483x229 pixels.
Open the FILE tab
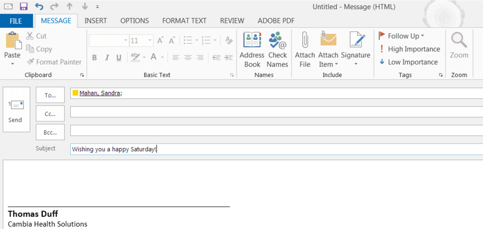[16, 21]
